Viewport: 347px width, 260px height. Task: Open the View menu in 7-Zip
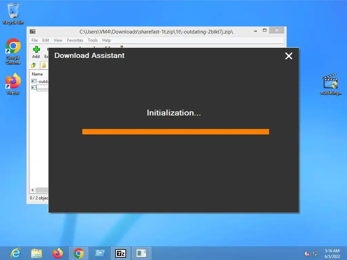pos(58,40)
